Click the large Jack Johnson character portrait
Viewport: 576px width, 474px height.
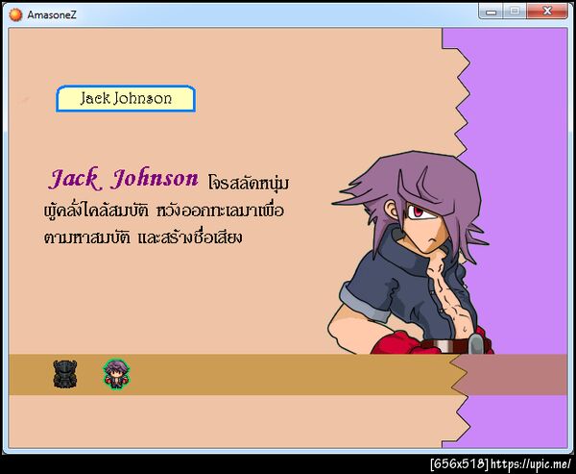(411, 253)
